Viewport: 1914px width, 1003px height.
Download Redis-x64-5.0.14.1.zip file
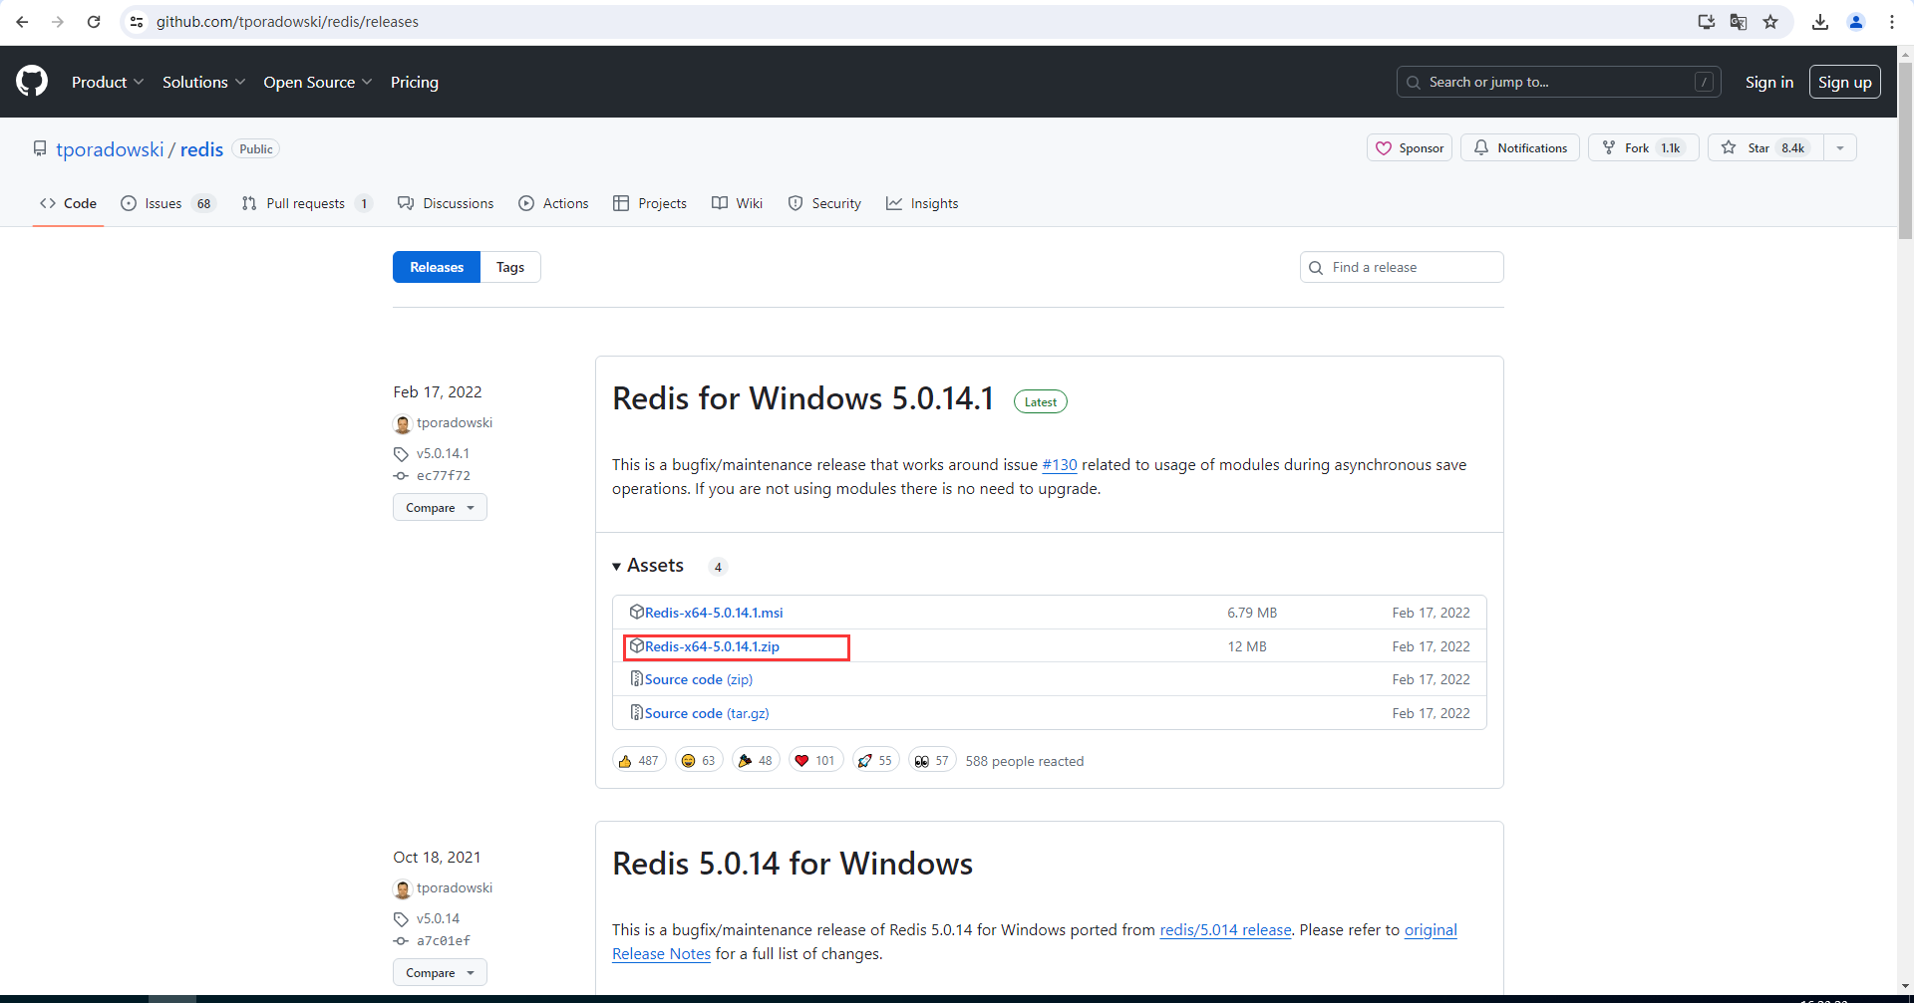[x=712, y=646]
